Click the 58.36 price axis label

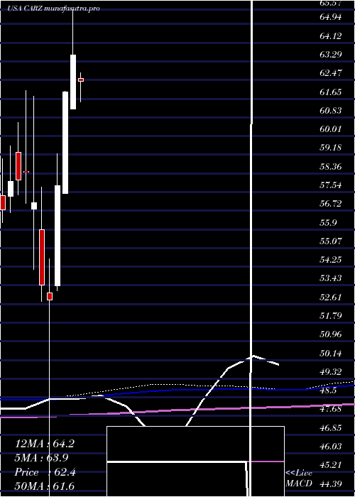click(331, 166)
